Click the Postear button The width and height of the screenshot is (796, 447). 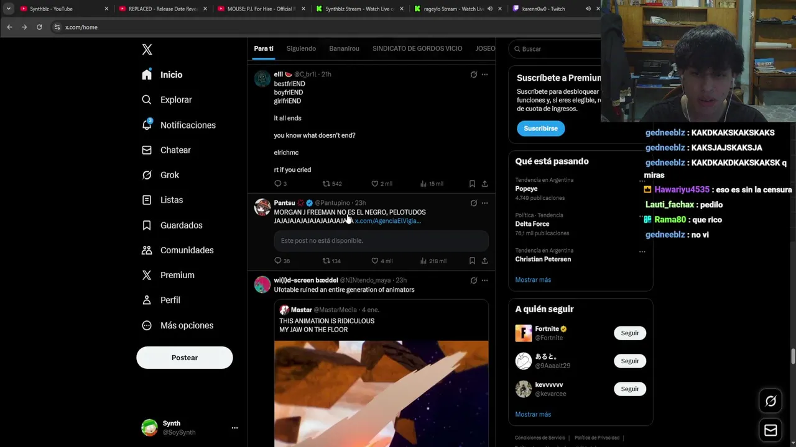(185, 358)
